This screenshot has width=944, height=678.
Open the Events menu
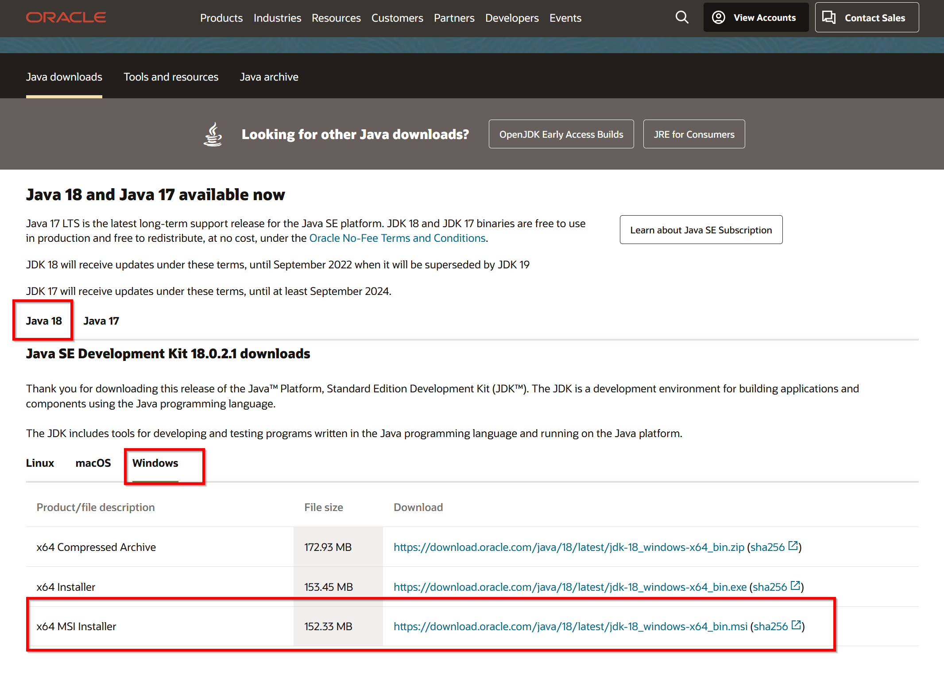click(x=565, y=18)
